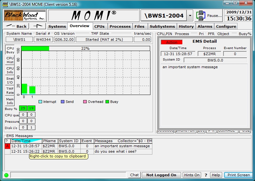
Task: Click the CPU 0 green busy bar
Action: pos(24,89)
